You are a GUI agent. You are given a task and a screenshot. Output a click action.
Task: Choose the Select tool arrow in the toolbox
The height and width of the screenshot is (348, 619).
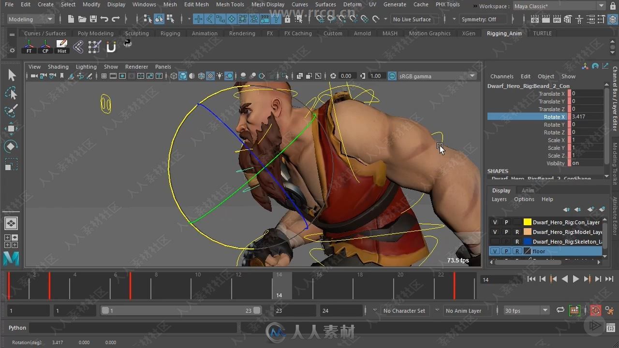[x=12, y=75]
